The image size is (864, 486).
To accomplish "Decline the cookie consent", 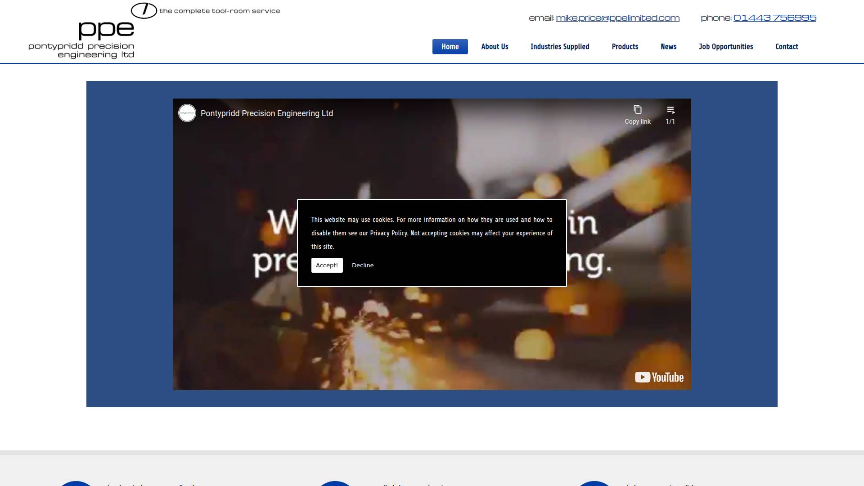I will point(363,265).
